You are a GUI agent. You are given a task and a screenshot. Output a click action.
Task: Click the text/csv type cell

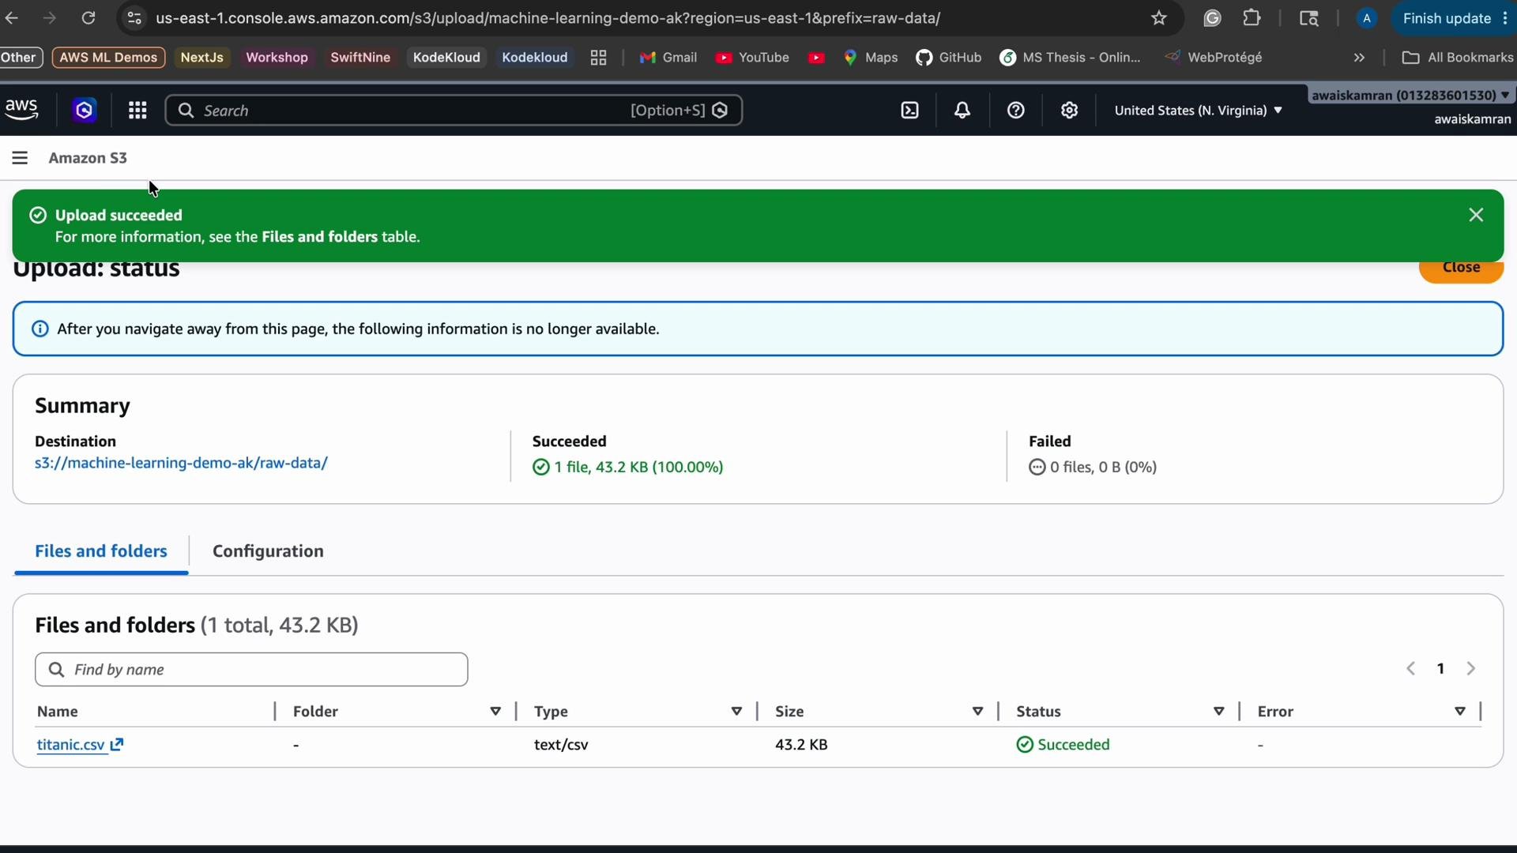(561, 745)
